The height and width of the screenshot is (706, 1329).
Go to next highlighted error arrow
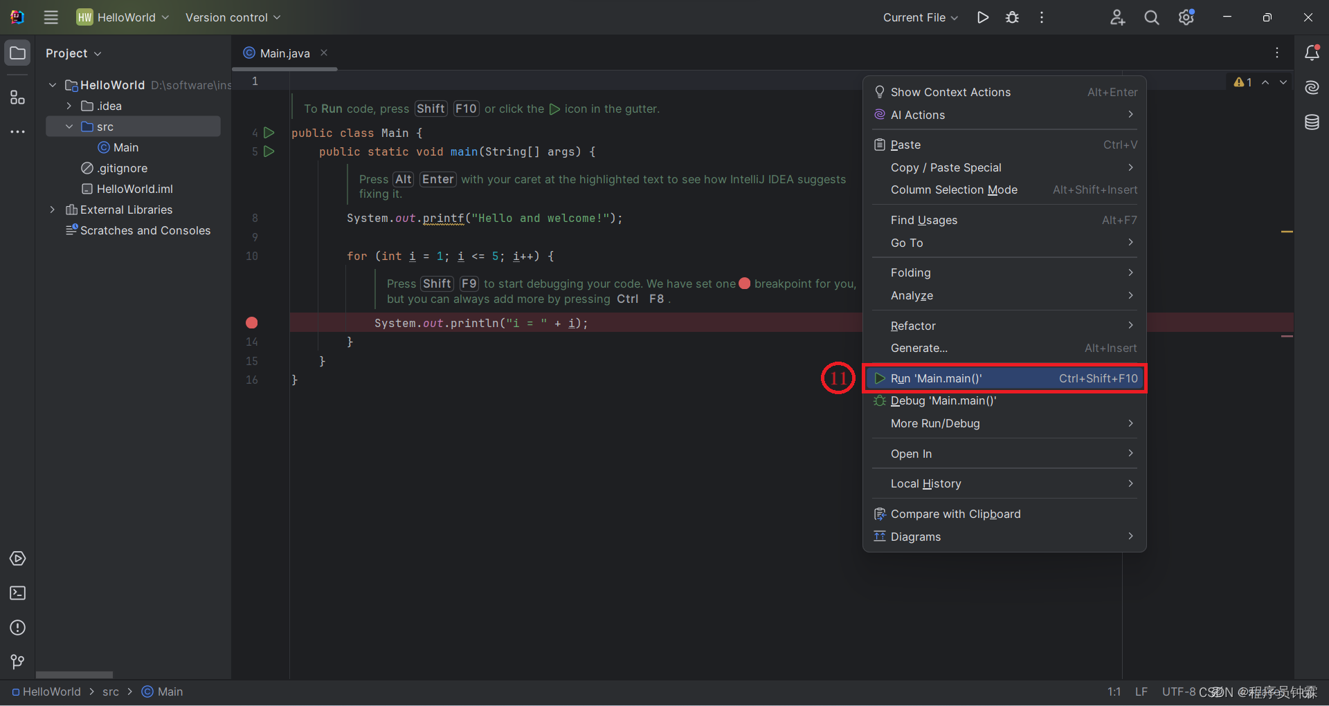[x=1283, y=82]
